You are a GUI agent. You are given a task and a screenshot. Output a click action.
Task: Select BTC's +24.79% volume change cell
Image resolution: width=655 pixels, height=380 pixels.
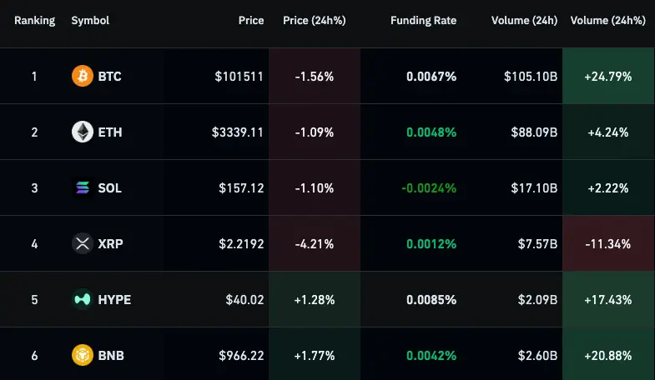click(607, 77)
